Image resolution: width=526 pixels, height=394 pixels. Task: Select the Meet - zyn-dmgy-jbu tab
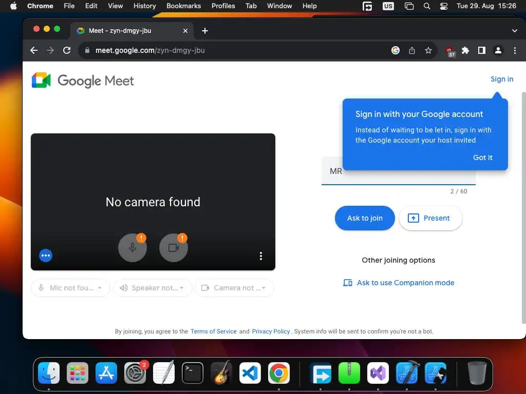[132, 31]
